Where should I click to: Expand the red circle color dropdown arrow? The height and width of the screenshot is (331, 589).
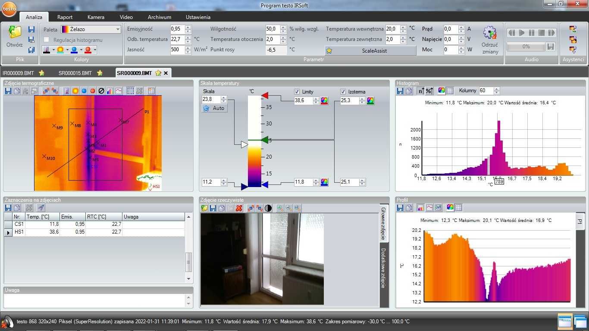94,50
